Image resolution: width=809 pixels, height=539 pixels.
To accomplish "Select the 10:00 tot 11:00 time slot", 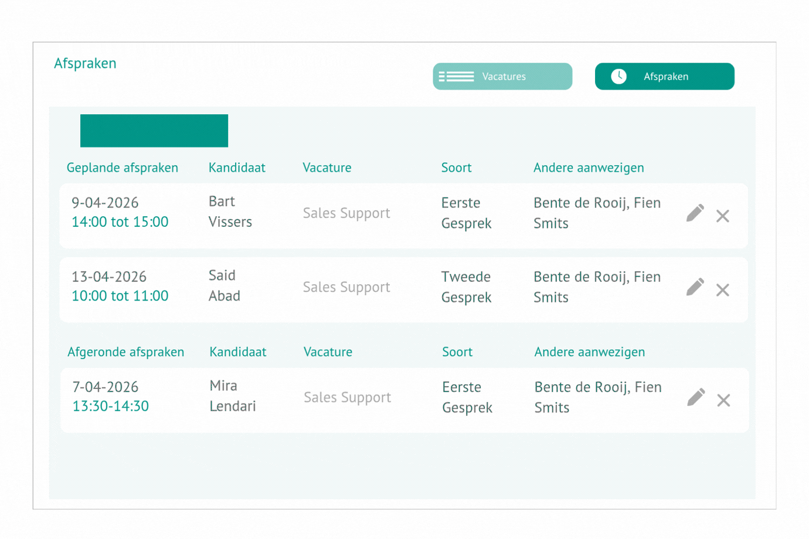I will 120,296.
